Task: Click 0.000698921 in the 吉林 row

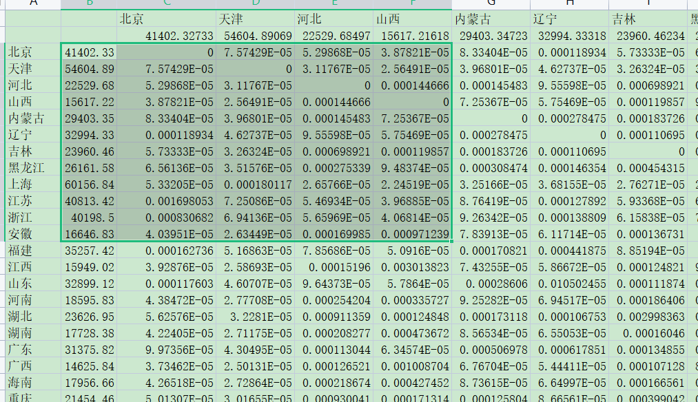Action: pyautogui.click(x=334, y=151)
